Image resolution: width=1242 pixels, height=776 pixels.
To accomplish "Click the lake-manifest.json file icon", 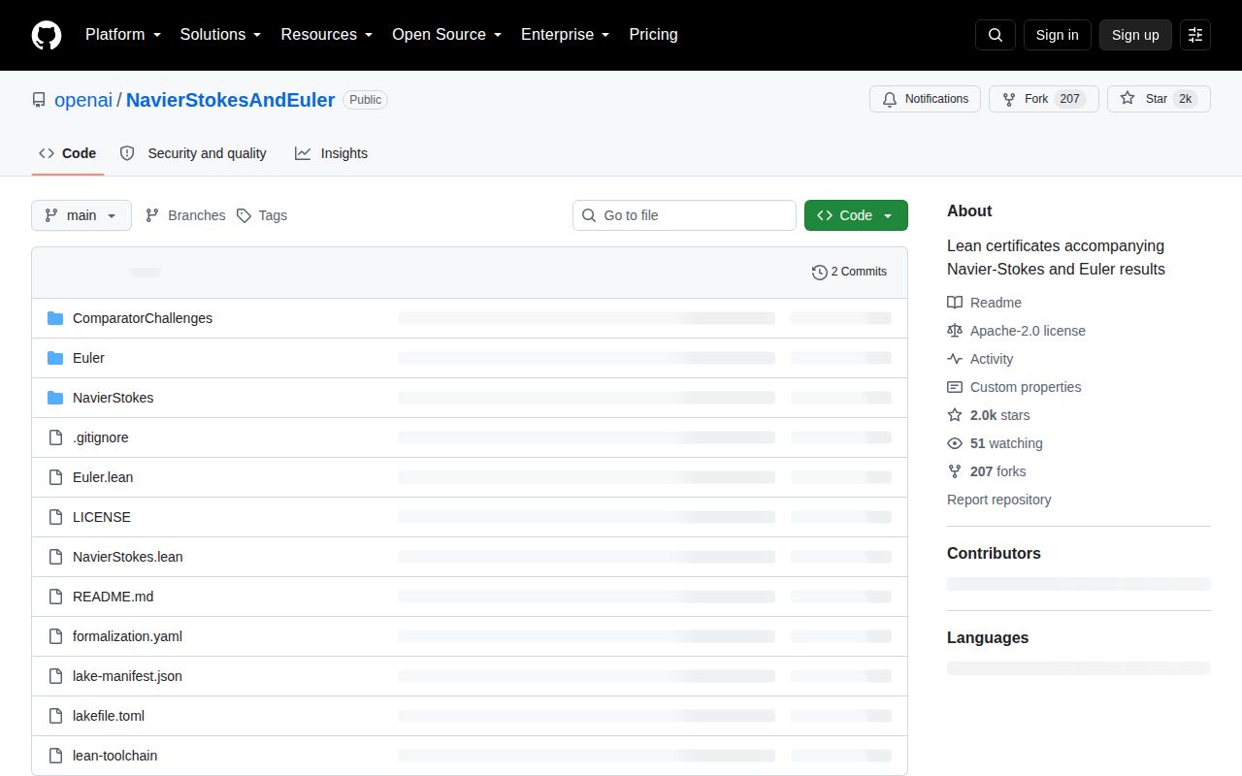I will point(55,676).
